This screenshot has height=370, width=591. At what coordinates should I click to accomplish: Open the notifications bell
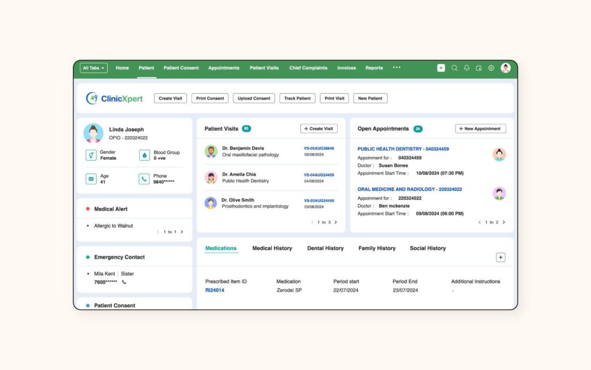(466, 68)
